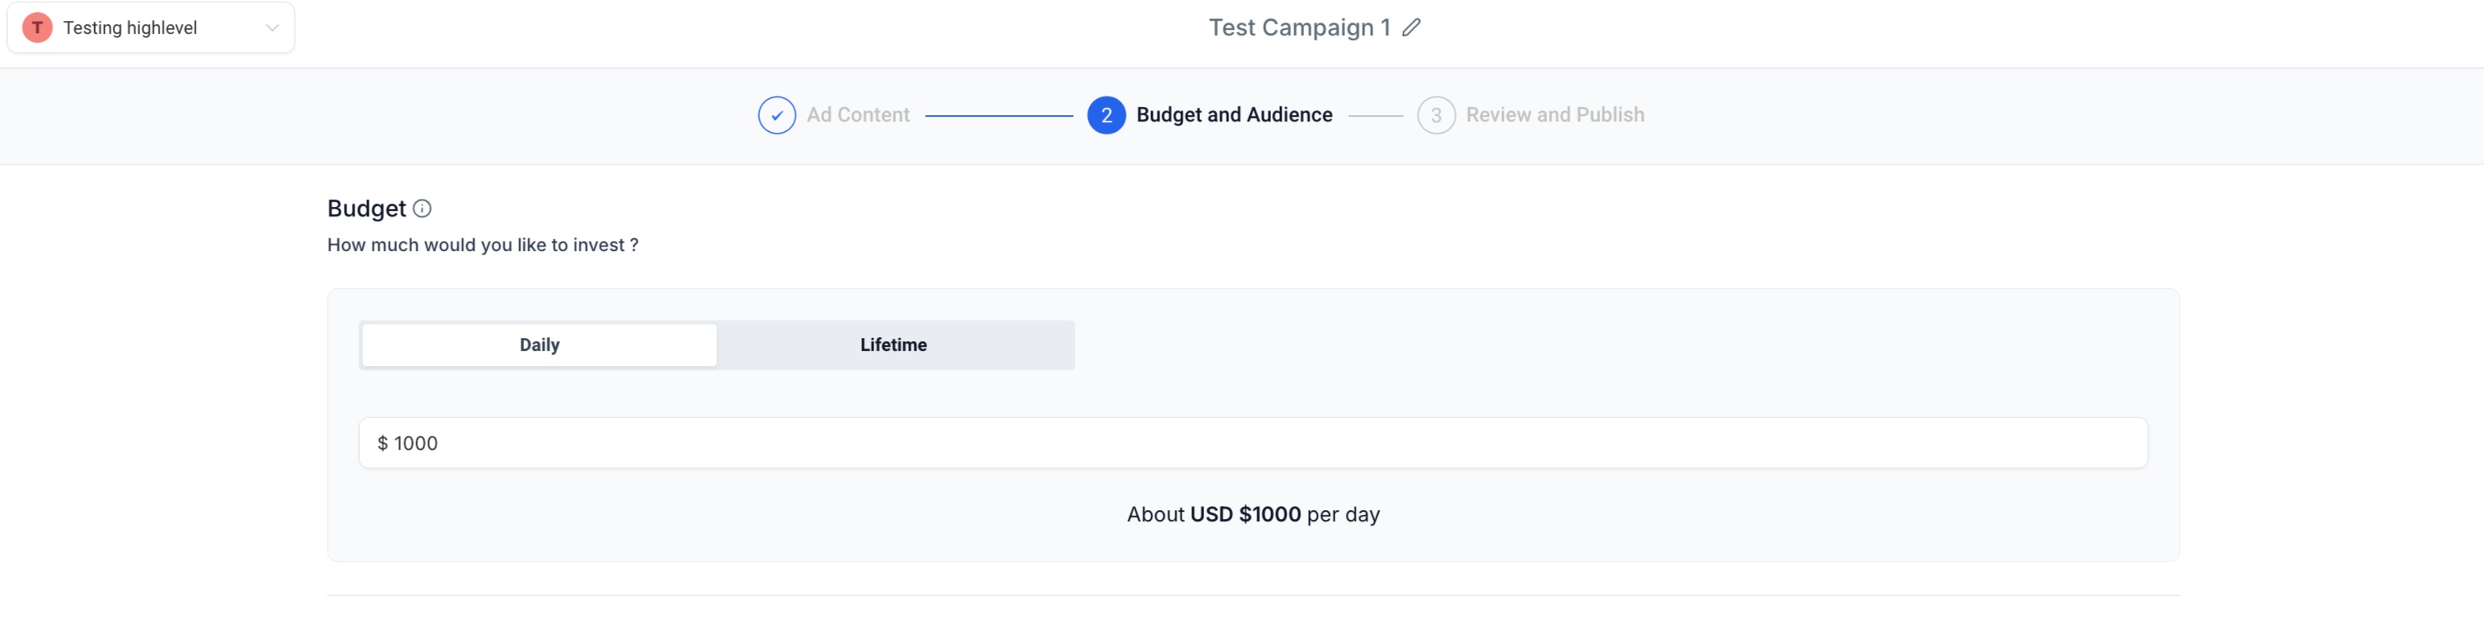Go back to Ad Content step
The image size is (2484, 626).
click(858, 115)
